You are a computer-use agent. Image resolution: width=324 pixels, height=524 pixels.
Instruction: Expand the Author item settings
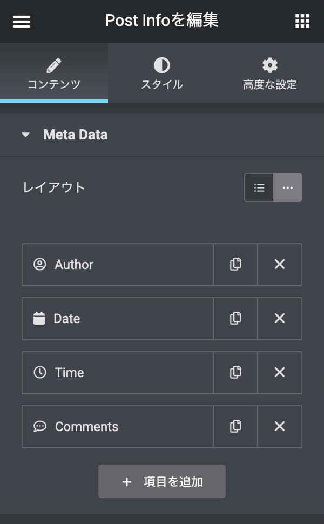coord(118,265)
